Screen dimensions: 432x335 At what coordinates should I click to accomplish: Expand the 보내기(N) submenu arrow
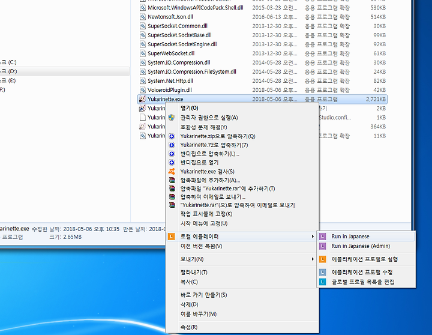pos(313,259)
